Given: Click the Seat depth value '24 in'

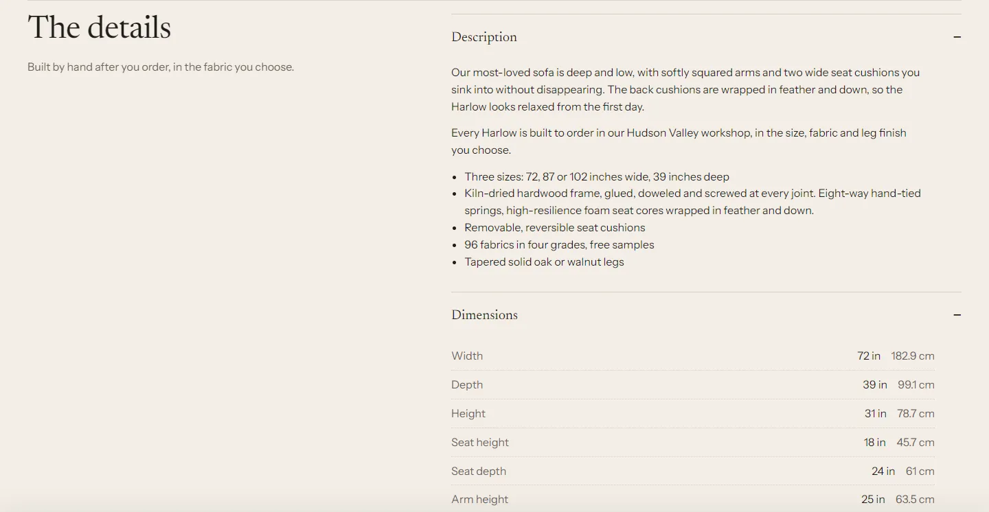Looking at the screenshot, I should [883, 471].
